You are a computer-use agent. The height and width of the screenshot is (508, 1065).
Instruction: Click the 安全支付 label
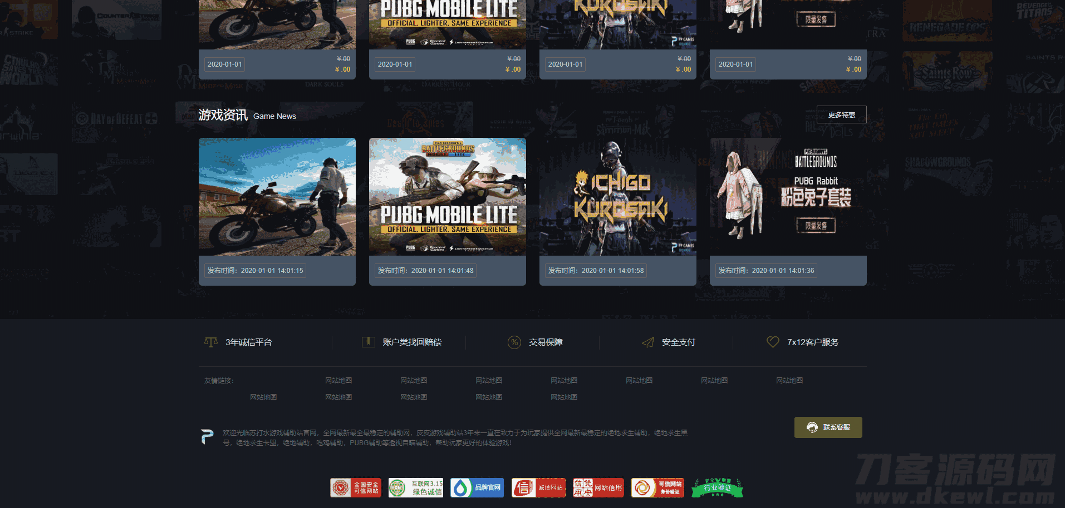pos(679,342)
